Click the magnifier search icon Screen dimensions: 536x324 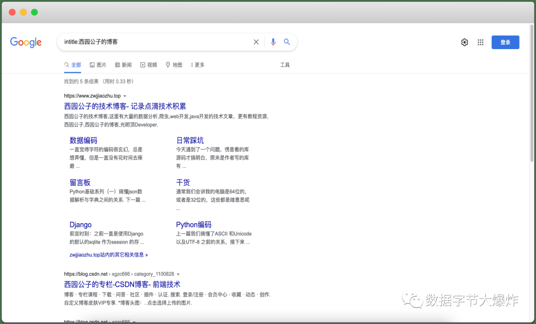tap(287, 42)
